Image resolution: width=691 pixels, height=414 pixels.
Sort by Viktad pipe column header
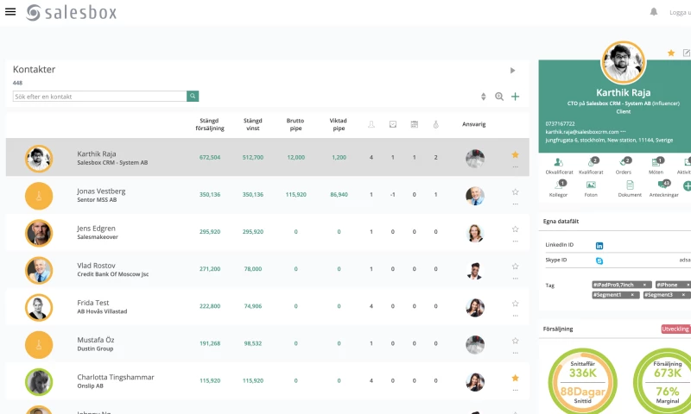339,124
